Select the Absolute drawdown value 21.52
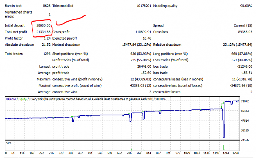256x158 pixels. pyautogui.click(x=46, y=45)
